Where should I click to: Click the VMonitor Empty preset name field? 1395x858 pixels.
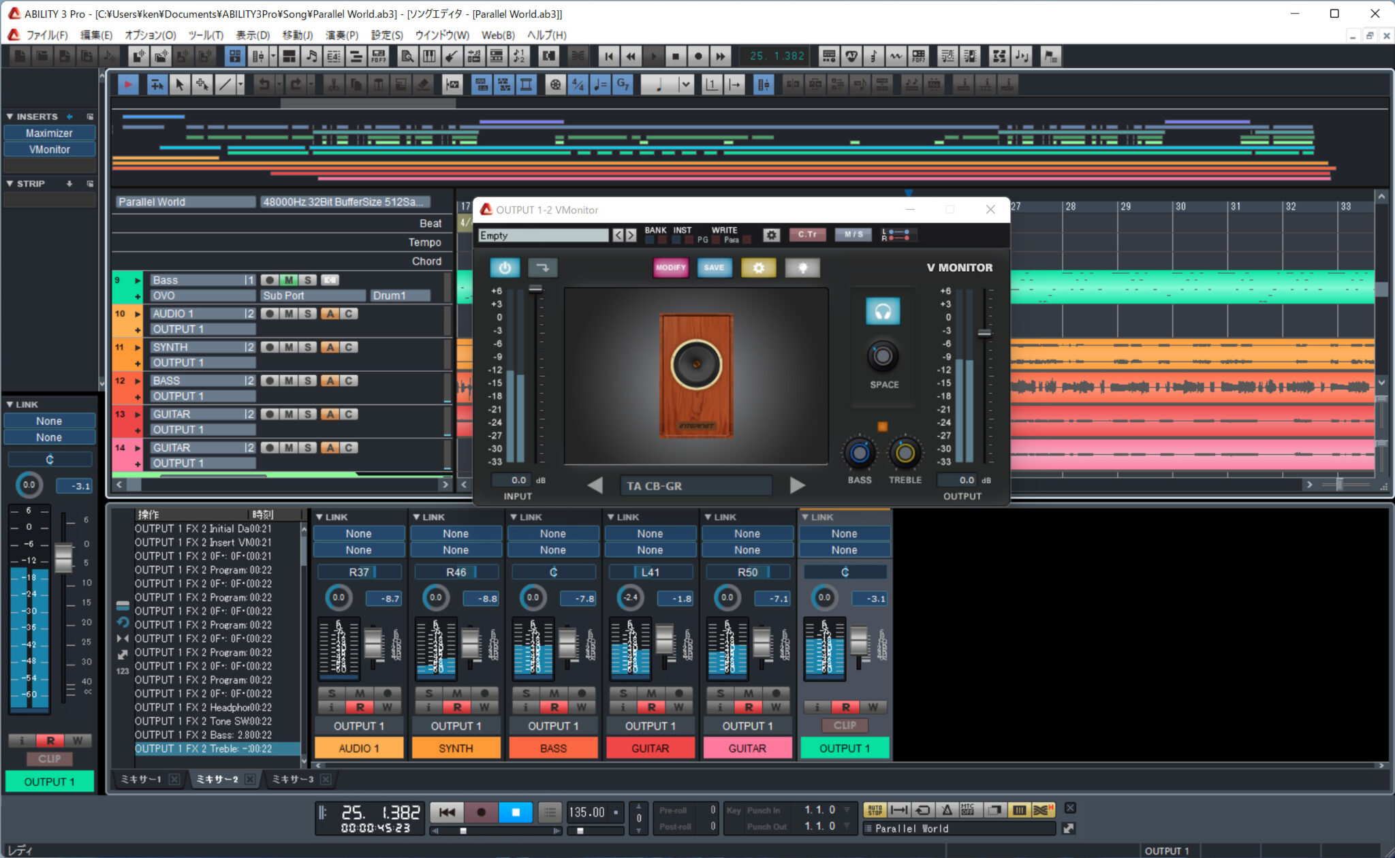(543, 235)
